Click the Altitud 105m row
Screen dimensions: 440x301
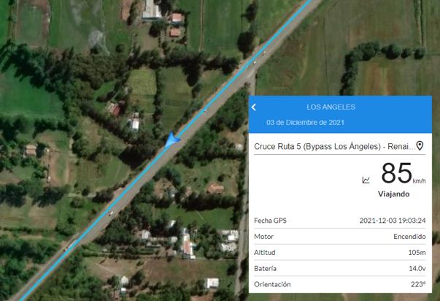340,253
